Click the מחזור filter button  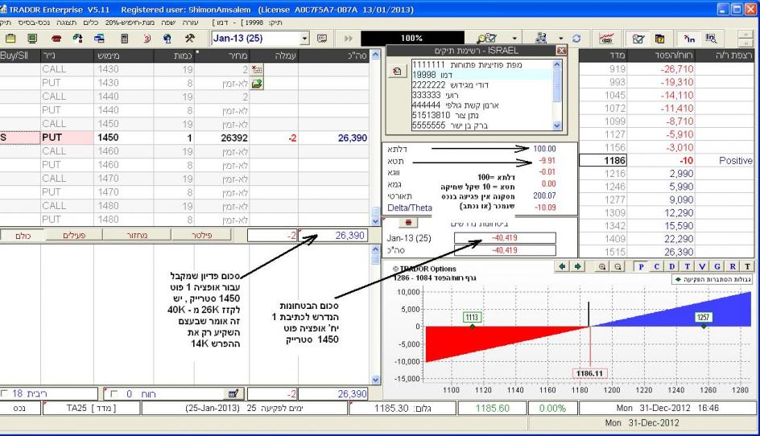point(137,235)
